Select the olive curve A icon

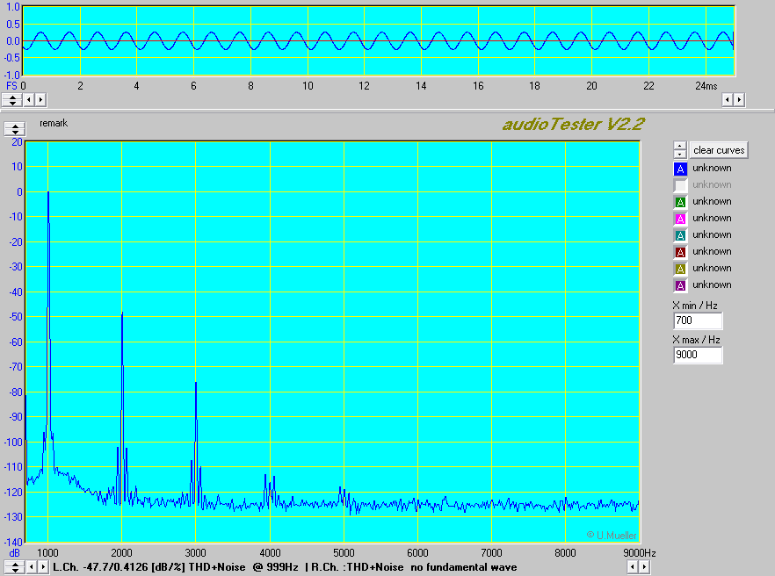[x=680, y=269]
